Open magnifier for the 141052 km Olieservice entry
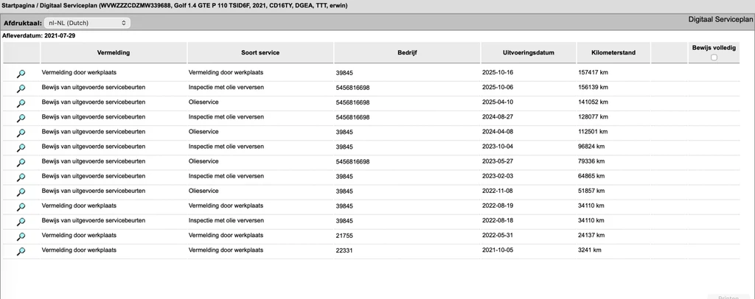Screen dimensions: 755x299 pos(21,103)
